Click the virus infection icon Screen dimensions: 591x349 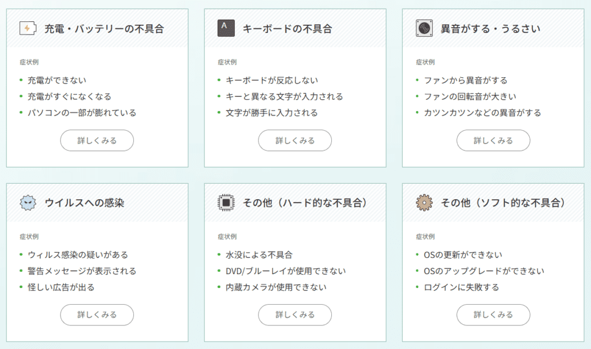(x=28, y=203)
